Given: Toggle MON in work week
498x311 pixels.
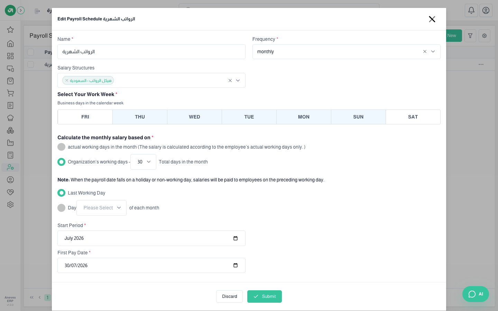Looking at the screenshot, I should point(304,117).
